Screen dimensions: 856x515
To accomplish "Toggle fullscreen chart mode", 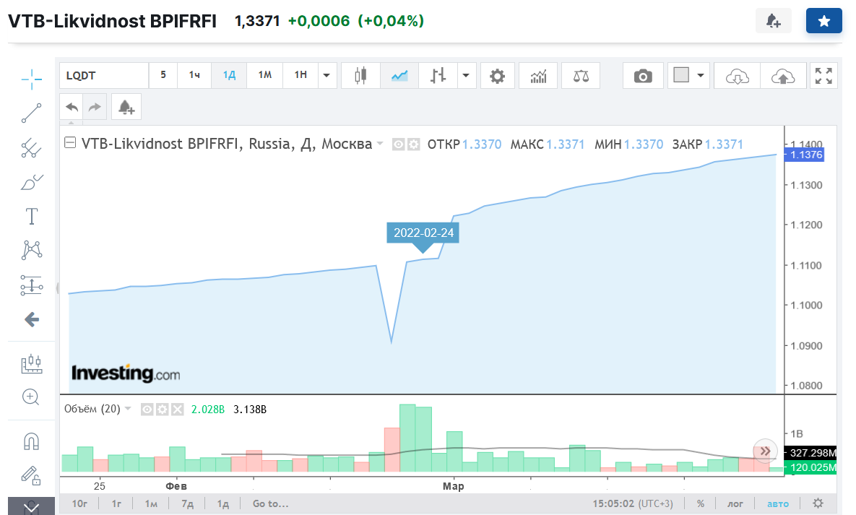I will (x=823, y=75).
